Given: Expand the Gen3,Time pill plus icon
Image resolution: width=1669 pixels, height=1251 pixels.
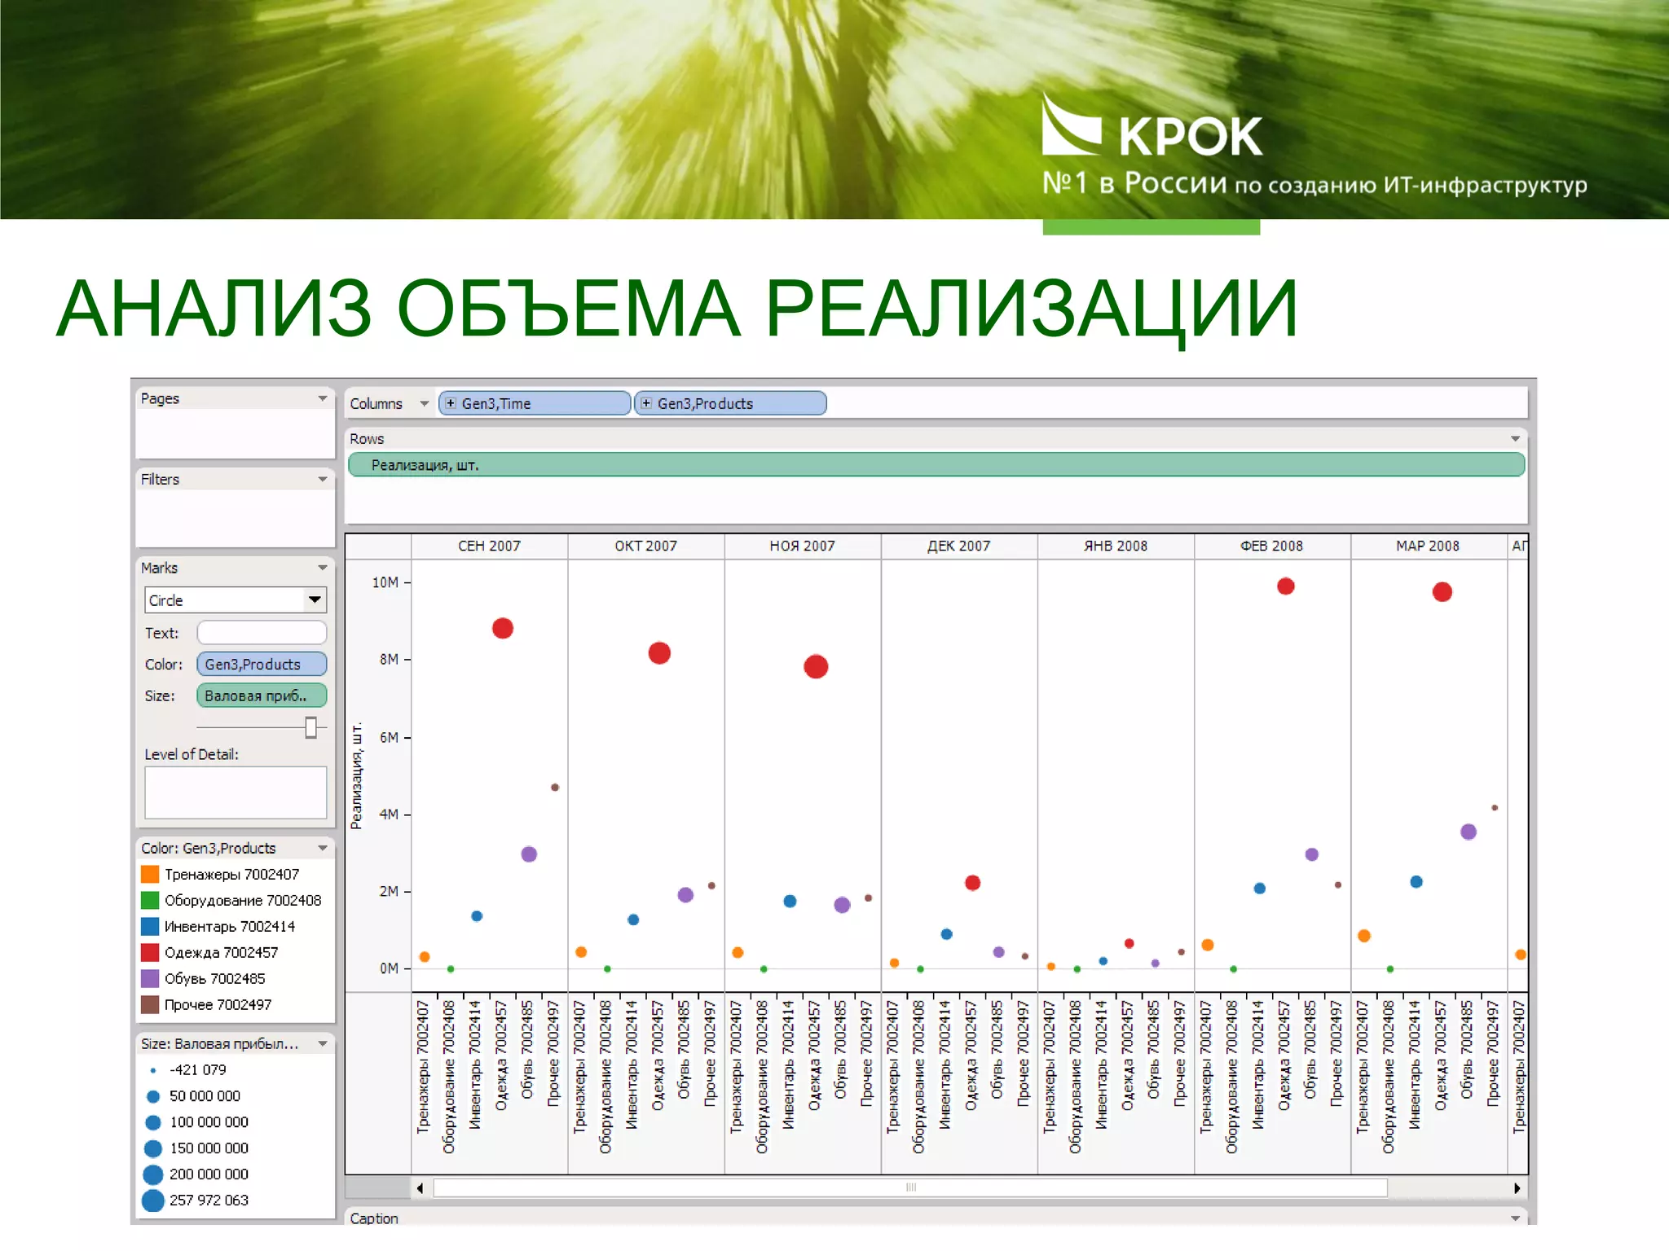Looking at the screenshot, I should [x=451, y=403].
